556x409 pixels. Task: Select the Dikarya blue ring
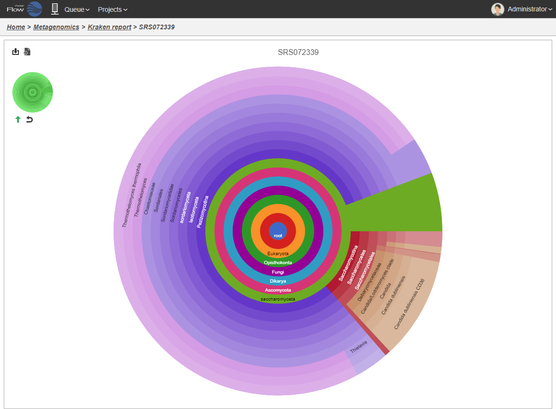pyautogui.click(x=278, y=281)
